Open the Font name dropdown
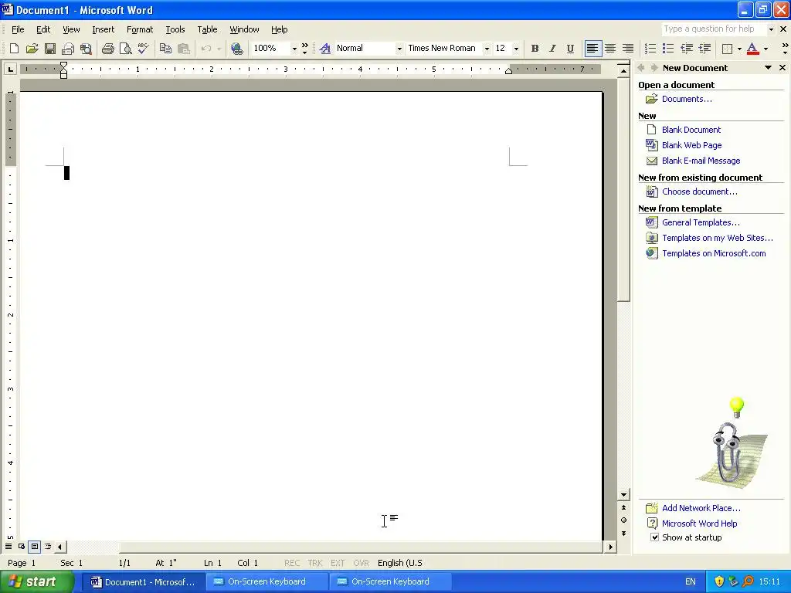 (x=487, y=49)
